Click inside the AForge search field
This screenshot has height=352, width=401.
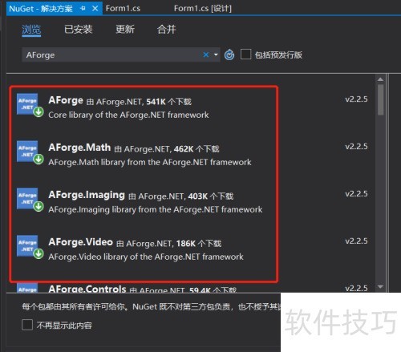(112, 55)
